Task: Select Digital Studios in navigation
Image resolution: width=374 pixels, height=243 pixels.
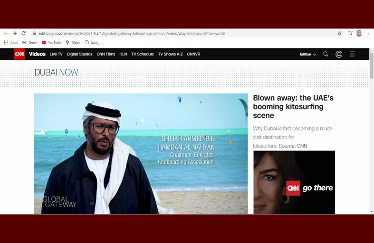Action: [79, 54]
